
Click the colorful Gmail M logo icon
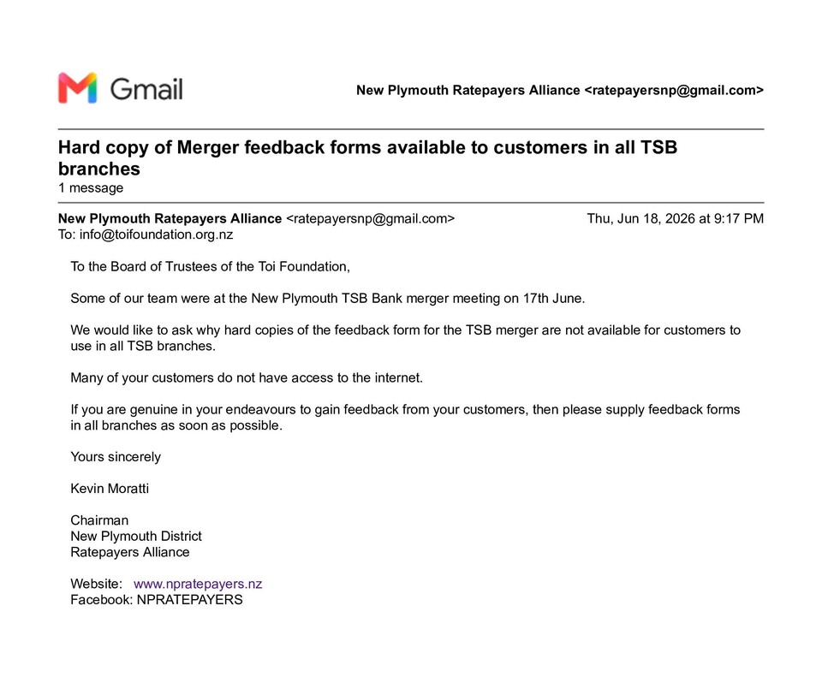[x=78, y=88]
